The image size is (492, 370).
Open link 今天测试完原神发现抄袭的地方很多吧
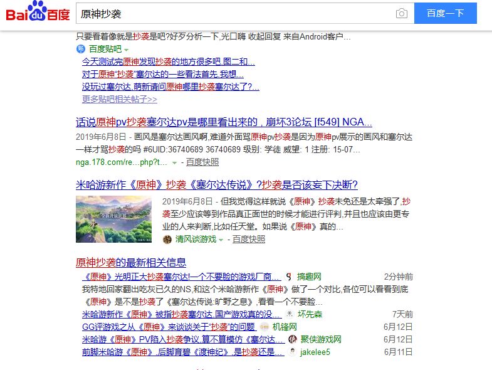click(169, 61)
